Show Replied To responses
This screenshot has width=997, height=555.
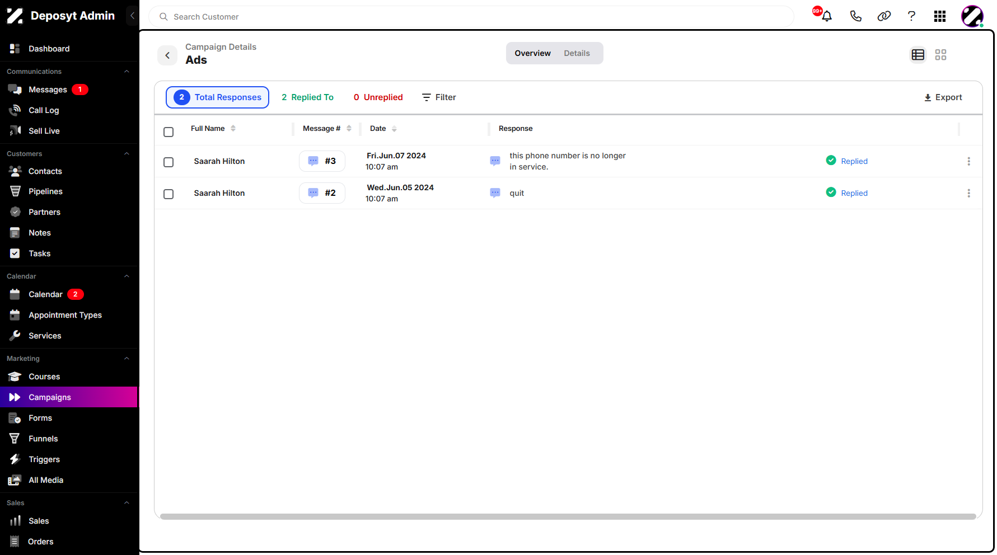click(x=307, y=97)
